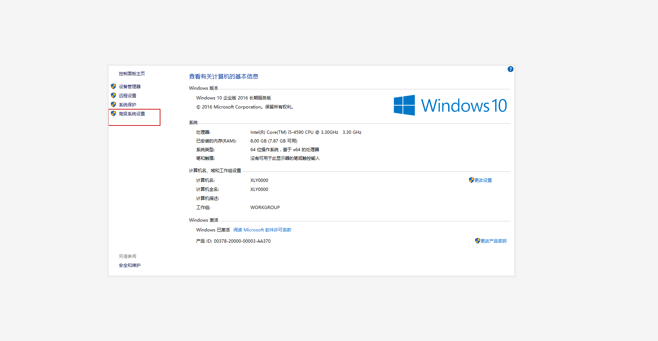658x341 pixels.
Task: Open 控制面板主页 link
Action: point(132,74)
